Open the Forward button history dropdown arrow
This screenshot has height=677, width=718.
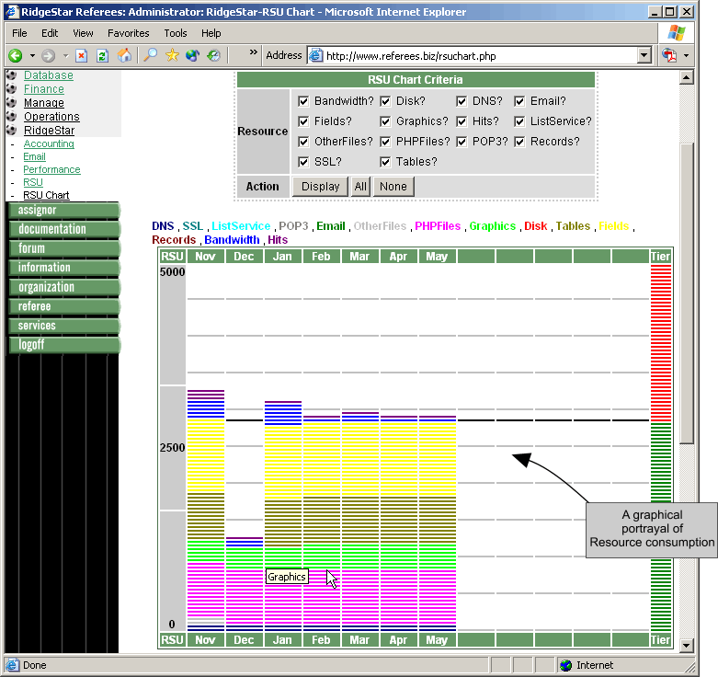(x=65, y=56)
